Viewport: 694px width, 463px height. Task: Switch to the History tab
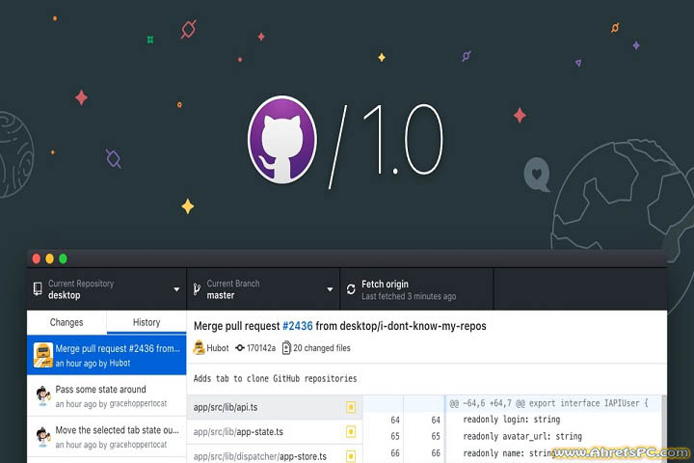point(147,322)
